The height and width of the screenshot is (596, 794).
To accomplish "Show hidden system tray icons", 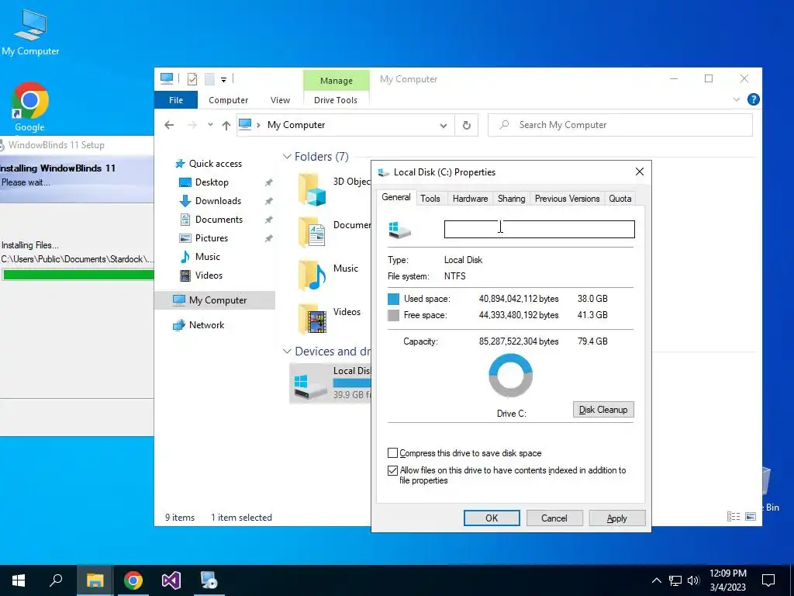I will click(x=656, y=580).
